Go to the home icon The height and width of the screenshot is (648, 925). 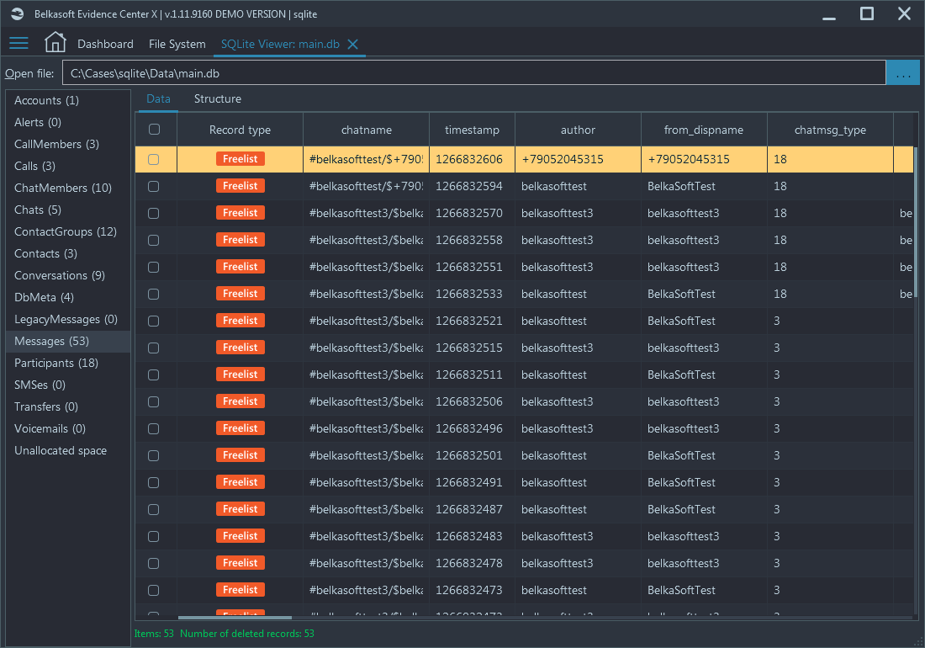(x=55, y=42)
